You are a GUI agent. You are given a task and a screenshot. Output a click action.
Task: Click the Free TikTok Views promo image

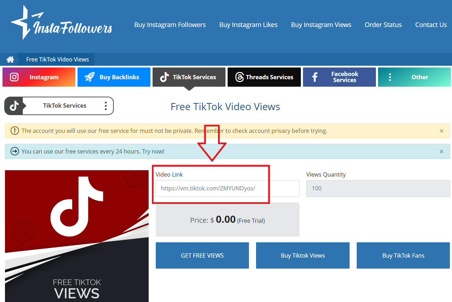click(77, 236)
